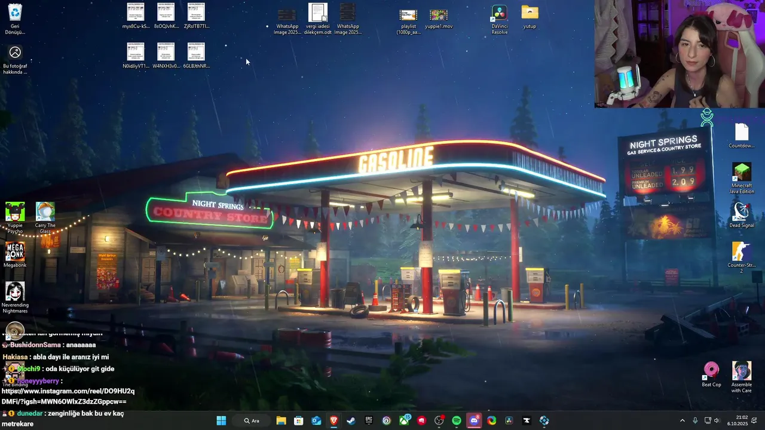
Task: Switch to Discord in the taskbar
Action: [x=474, y=420]
